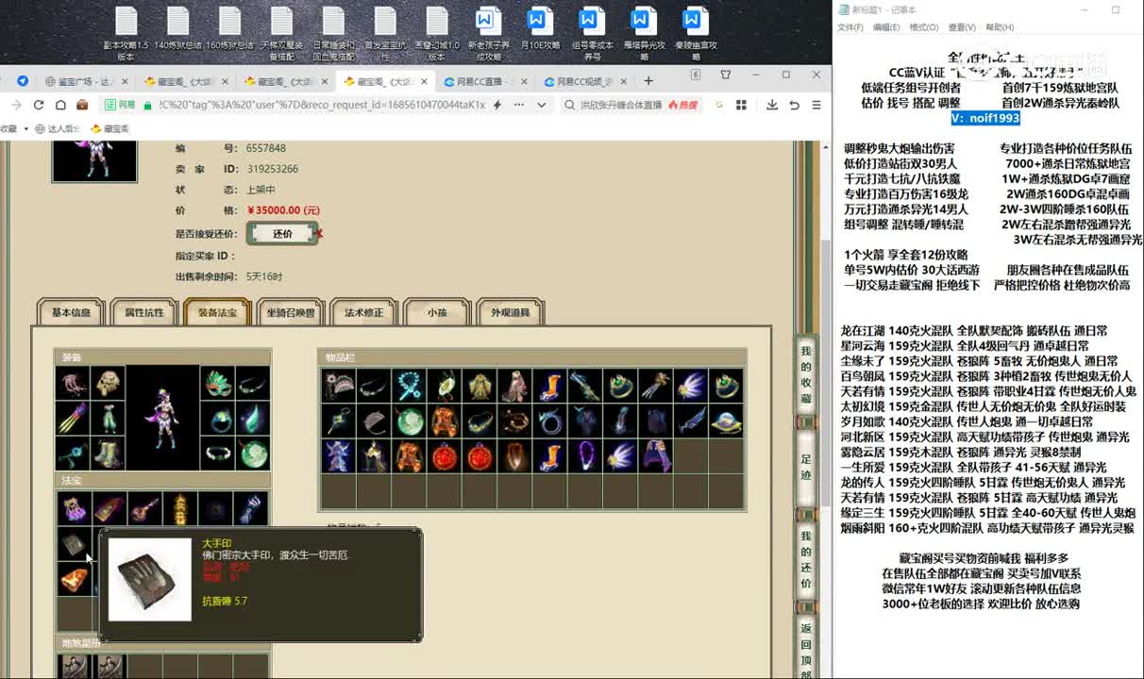Click 返回顶部 to return to top
Viewport: 1144px width, 679px height.
coord(806,646)
